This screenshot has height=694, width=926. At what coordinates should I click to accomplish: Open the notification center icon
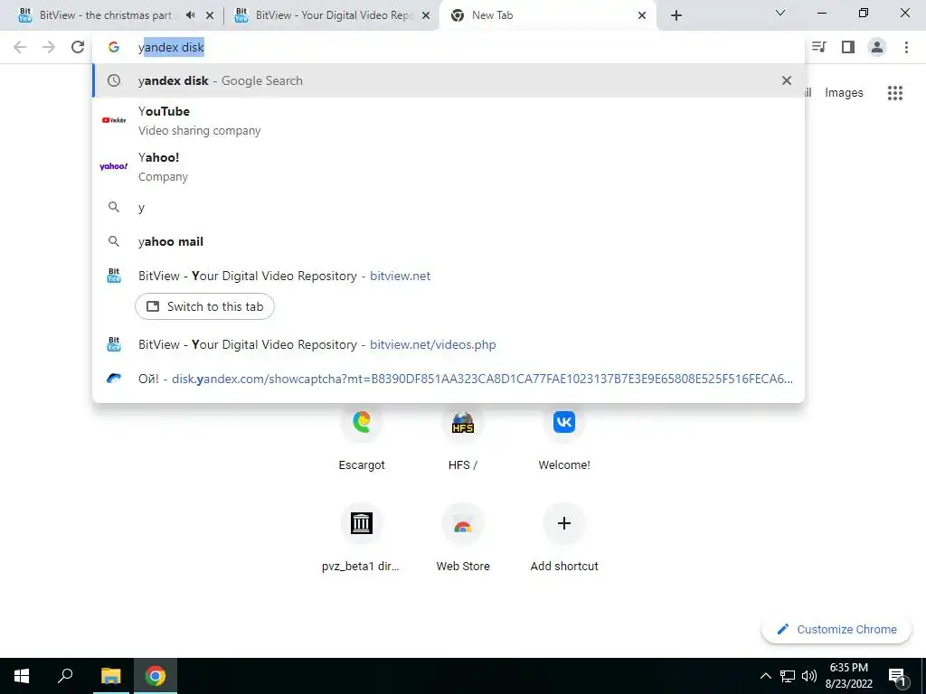[x=897, y=676]
